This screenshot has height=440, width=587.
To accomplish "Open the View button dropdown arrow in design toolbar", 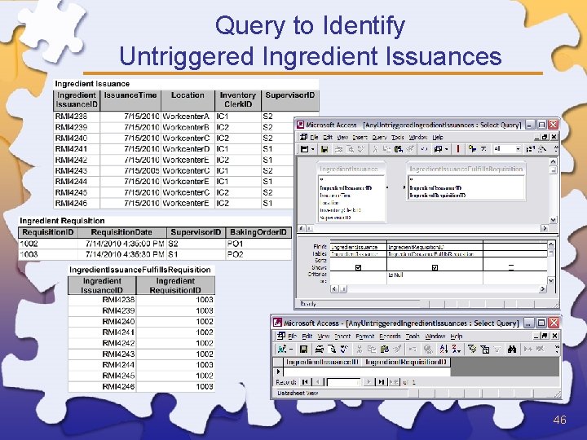I will [312, 149].
